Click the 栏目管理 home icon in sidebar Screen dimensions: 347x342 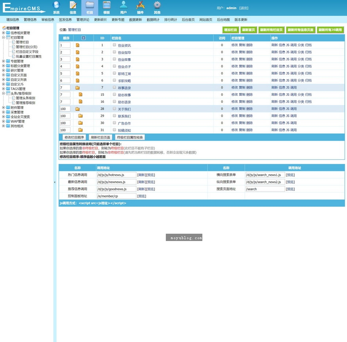(x=4, y=28)
